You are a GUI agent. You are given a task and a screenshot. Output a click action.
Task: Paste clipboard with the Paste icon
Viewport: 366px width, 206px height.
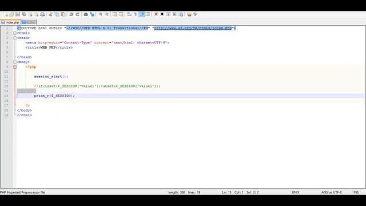point(63,14)
